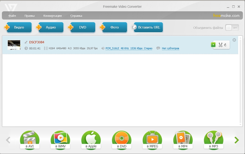Image resolution: width=245 pixels, height=154 pixels.
Task: Click the speaker audio icon
Action: (x=103, y=48)
